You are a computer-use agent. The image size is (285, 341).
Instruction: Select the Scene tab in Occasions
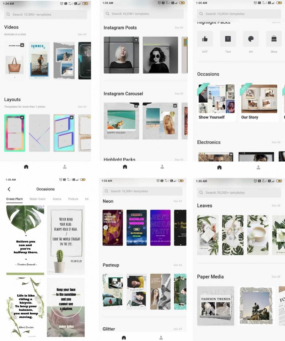tap(57, 199)
